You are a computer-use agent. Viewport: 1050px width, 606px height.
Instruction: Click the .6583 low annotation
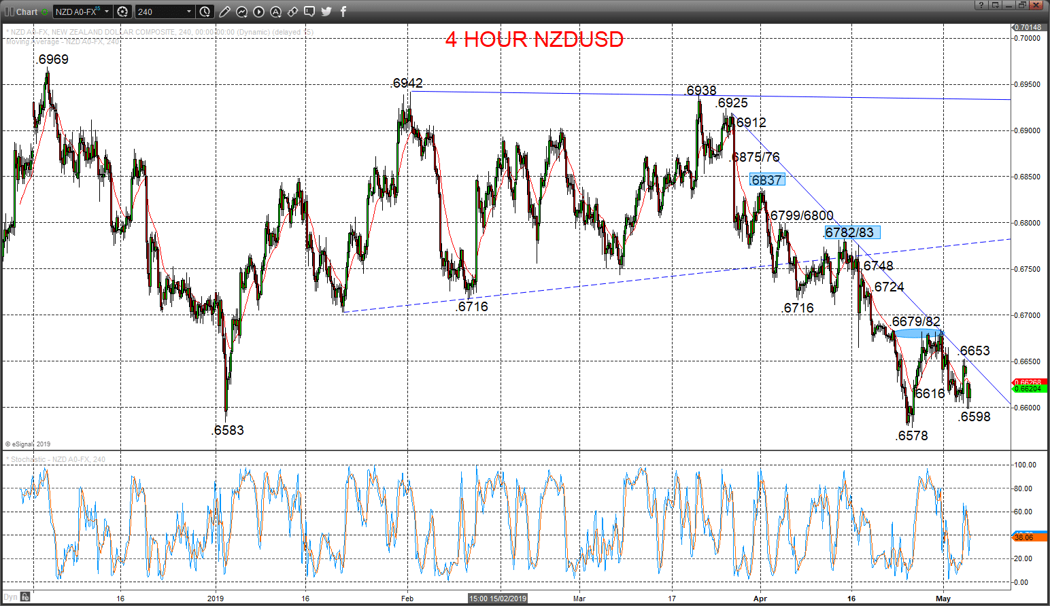tap(228, 430)
